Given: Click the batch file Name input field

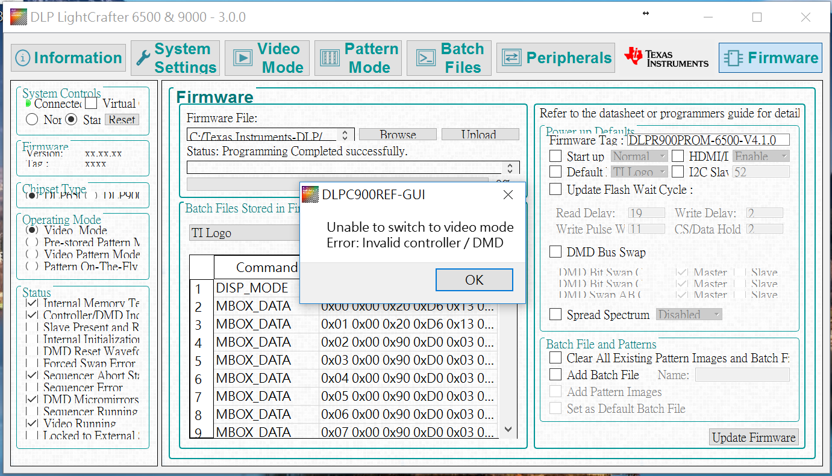Looking at the screenshot, I should pos(742,375).
